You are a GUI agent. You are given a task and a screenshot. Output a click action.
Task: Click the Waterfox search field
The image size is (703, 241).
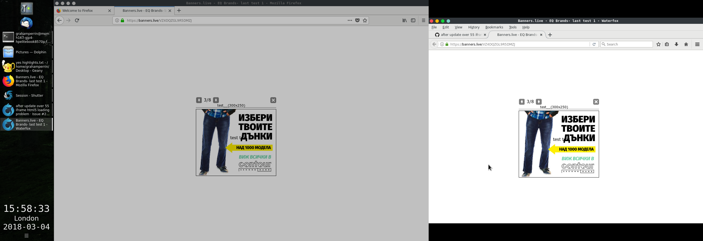pyautogui.click(x=626, y=44)
